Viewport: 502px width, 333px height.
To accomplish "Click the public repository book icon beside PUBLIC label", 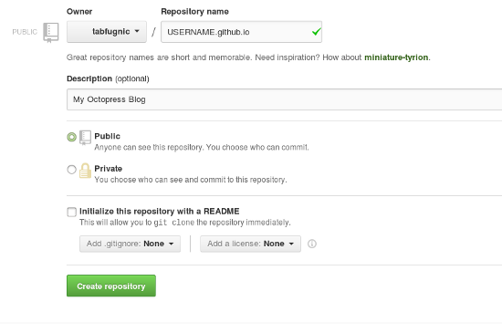I will [51, 32].
